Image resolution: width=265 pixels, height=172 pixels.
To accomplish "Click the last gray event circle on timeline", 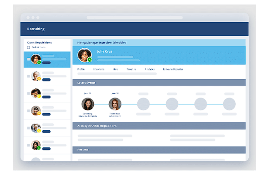I will coord(229,104).
